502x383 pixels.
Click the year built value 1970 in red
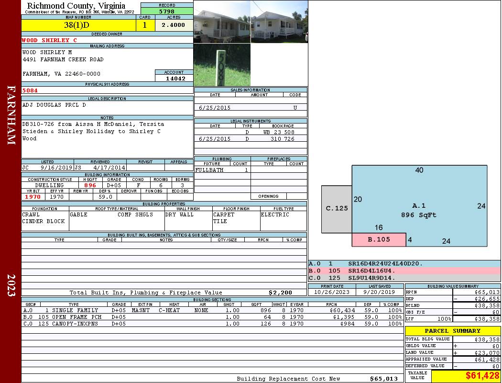click(x=33, y=197)
